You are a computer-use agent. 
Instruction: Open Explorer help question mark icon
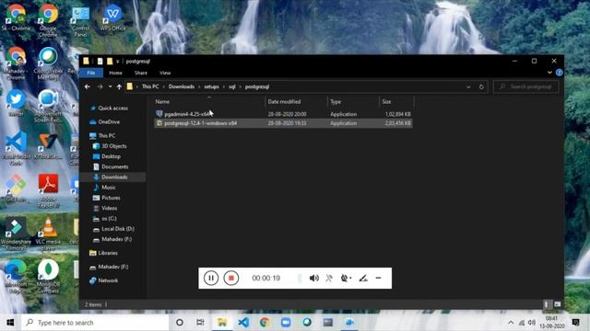pos(560,73)
